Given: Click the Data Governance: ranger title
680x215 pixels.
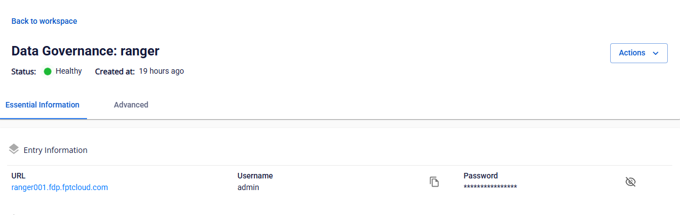Looking at the screenshot, I should click(85, 51).
